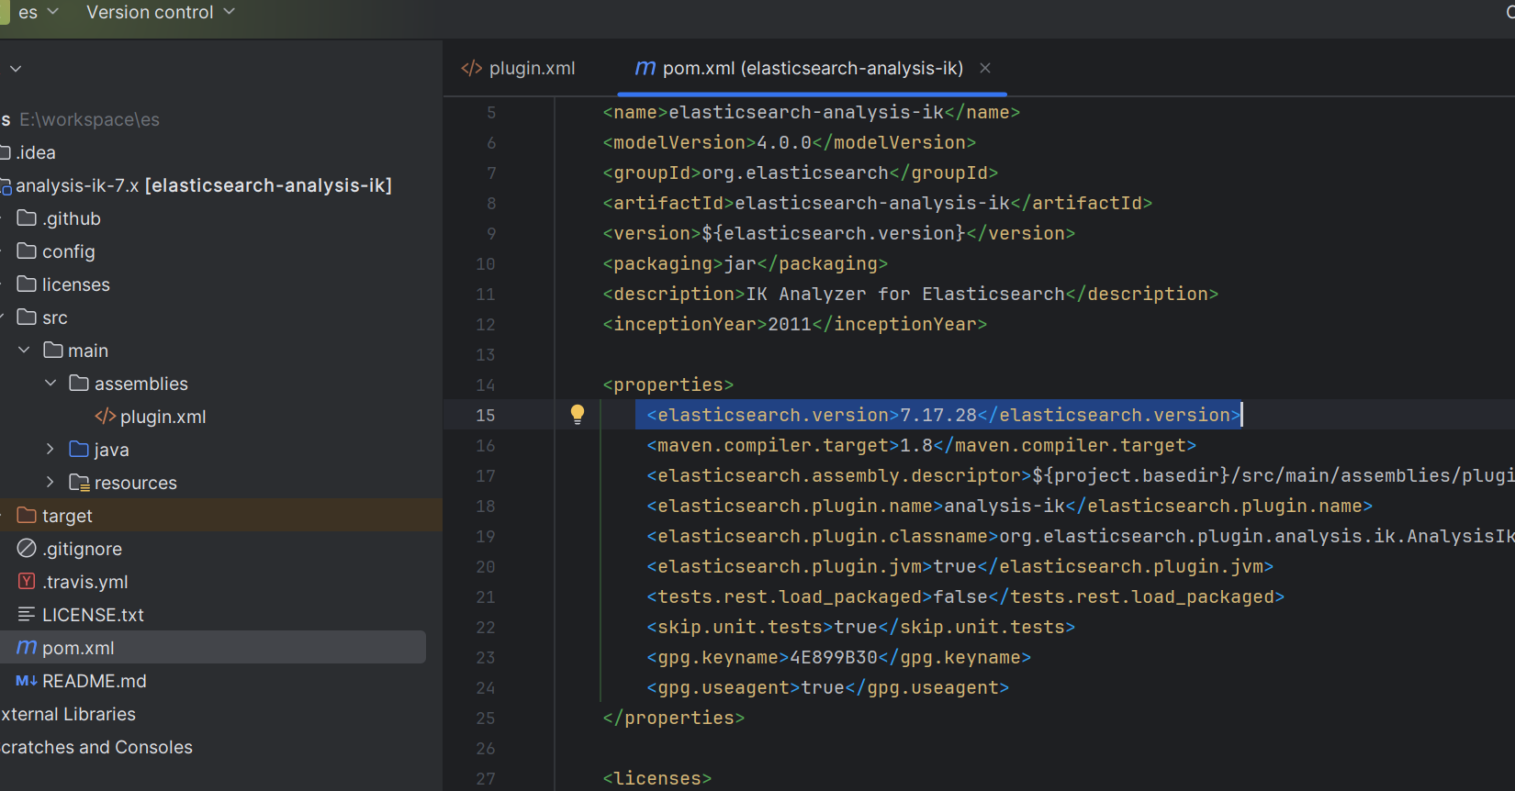
Task: Select the pom.xml (elasticsearch-analysis-ik) tab
Action: (799, 68)
